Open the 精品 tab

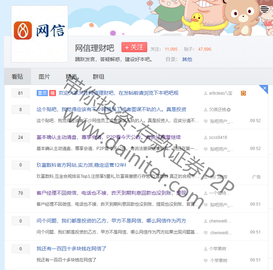tap(71, 76)
